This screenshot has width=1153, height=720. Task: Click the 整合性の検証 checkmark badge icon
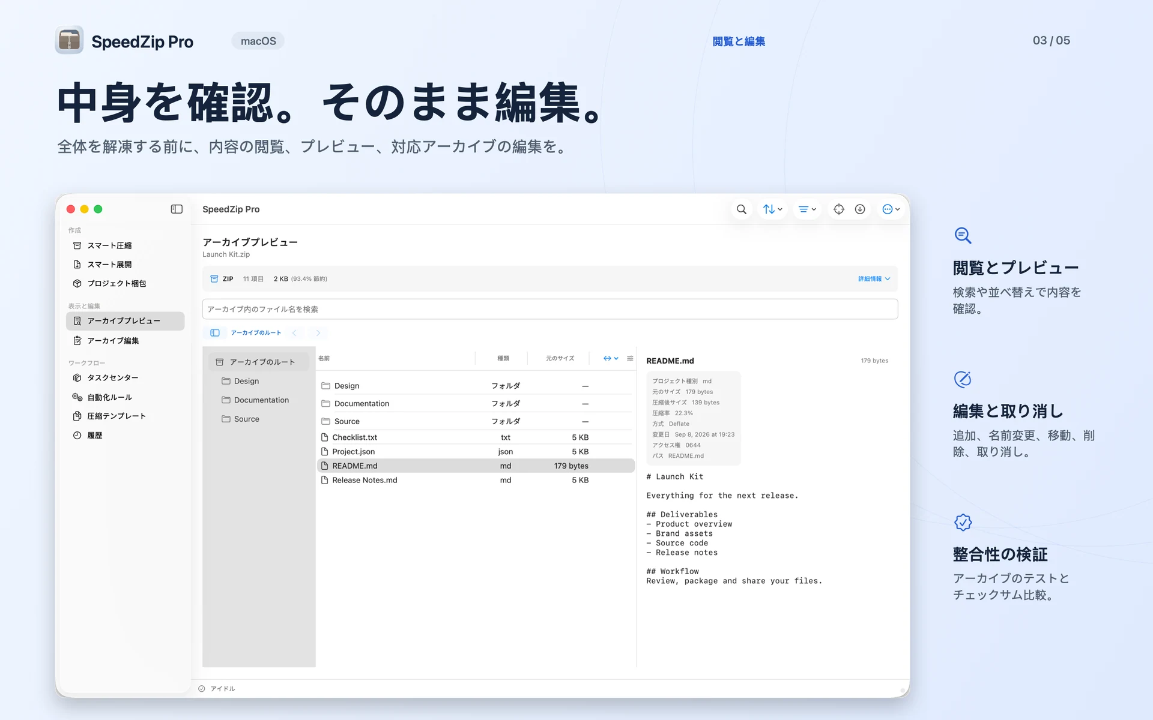(x=963, y=522)
